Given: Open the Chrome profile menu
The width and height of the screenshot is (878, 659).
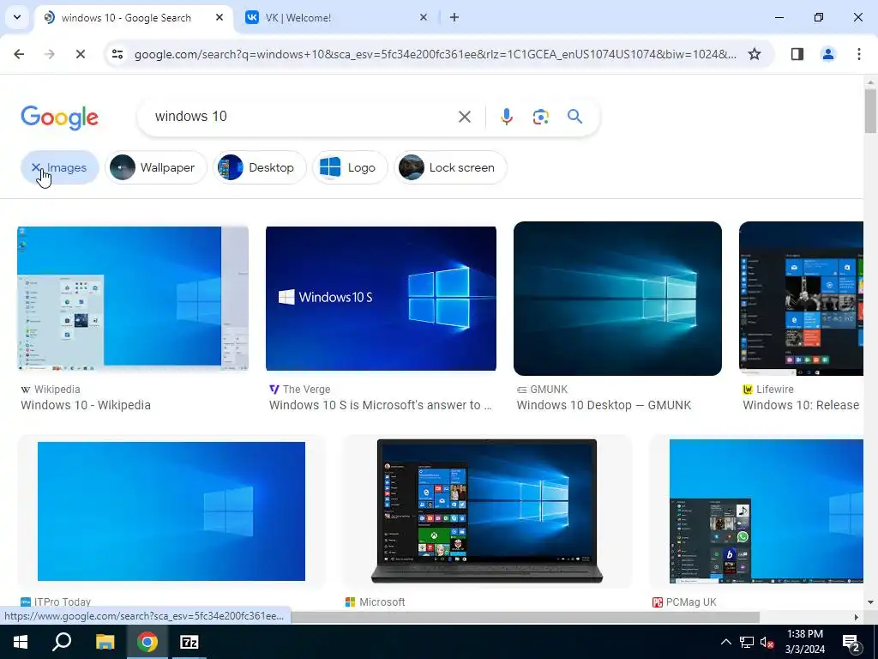Looking at the screenshot, I should point(828,54).
